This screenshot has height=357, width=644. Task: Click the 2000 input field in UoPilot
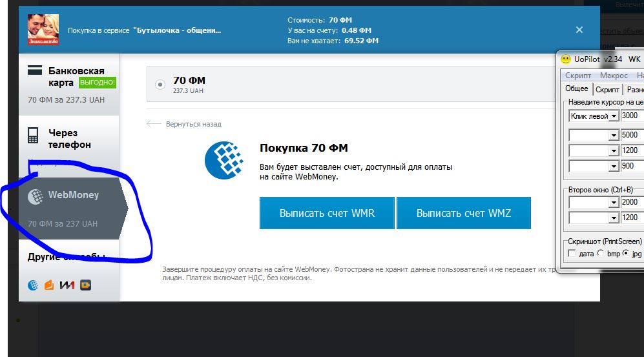(x=632, y=202)
